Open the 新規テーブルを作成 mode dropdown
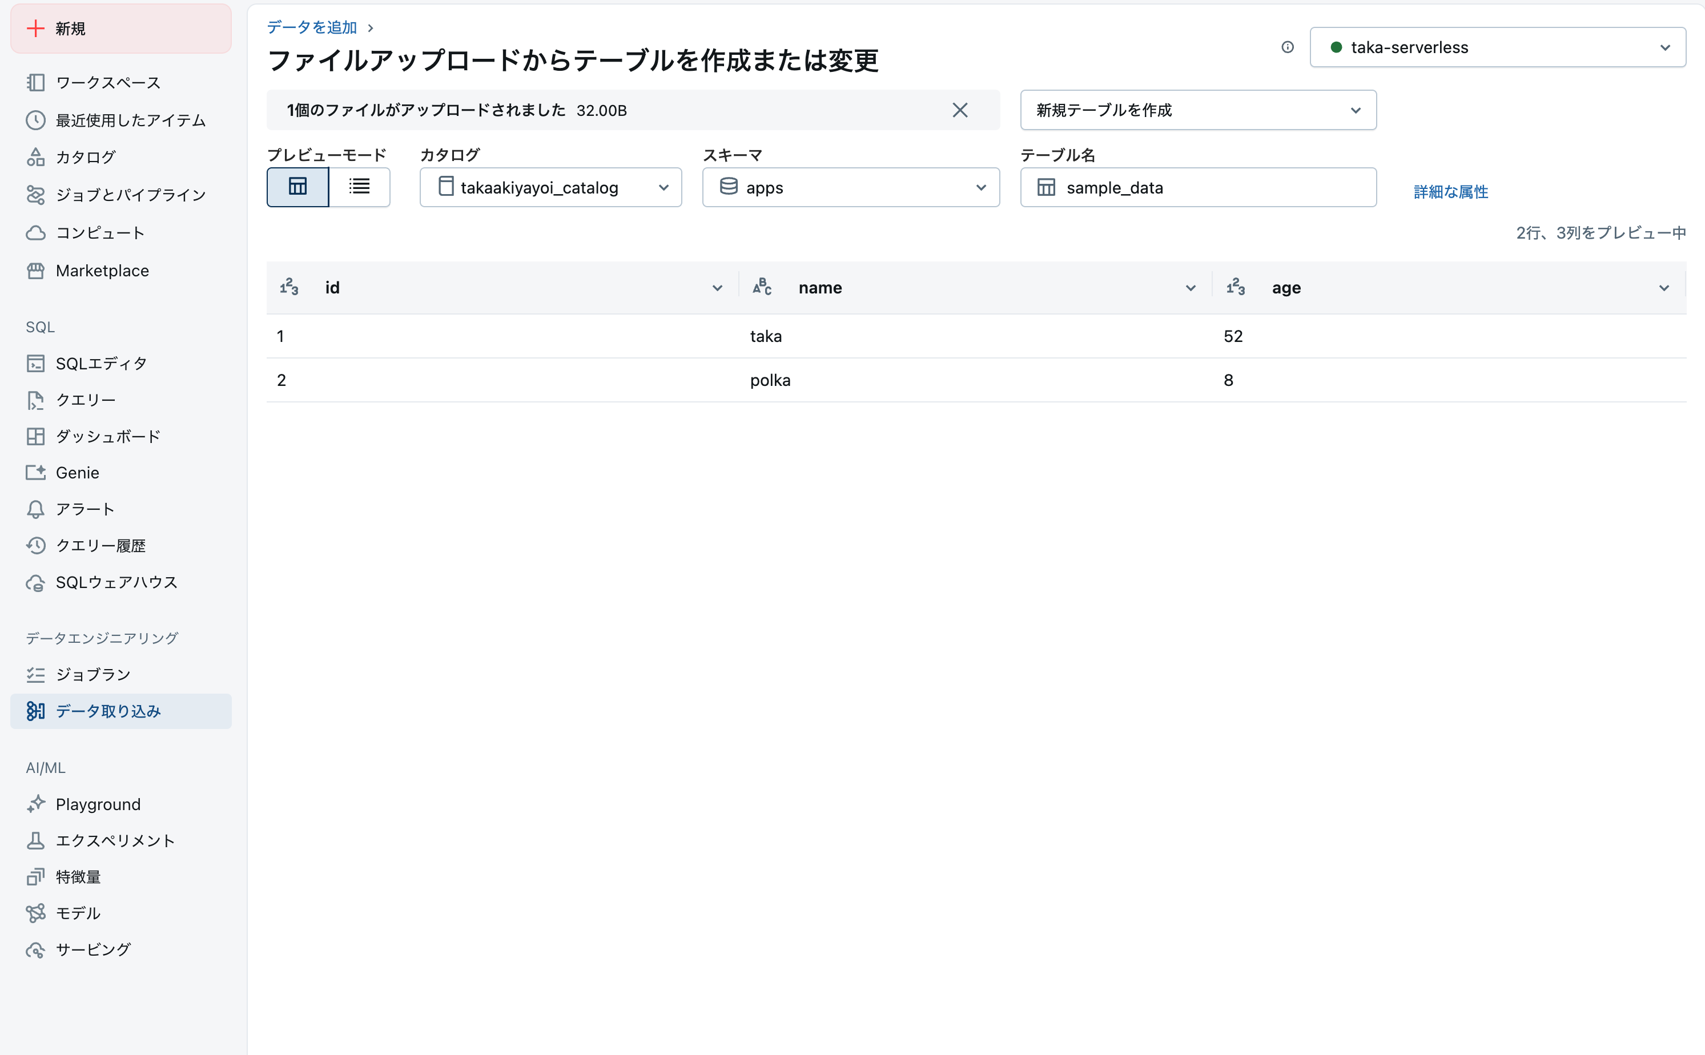Screen dimensions: 1705x1055 coord(1197,110)
